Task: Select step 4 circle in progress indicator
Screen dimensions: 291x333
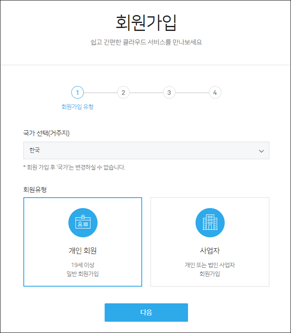Action: 215,92
